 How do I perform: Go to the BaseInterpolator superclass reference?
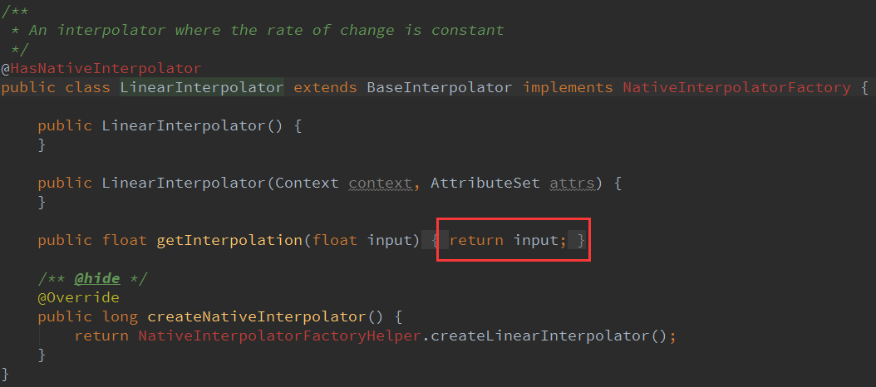tap(439, 87)
